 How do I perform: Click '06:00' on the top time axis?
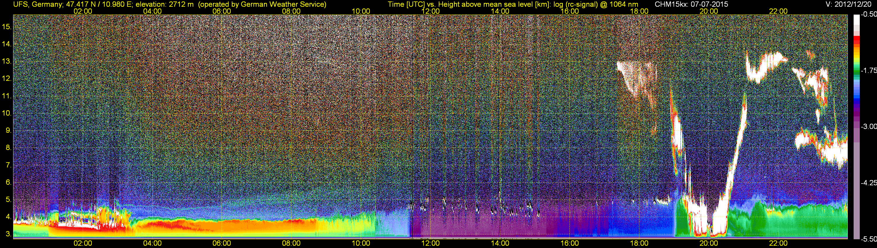(222, 11)
